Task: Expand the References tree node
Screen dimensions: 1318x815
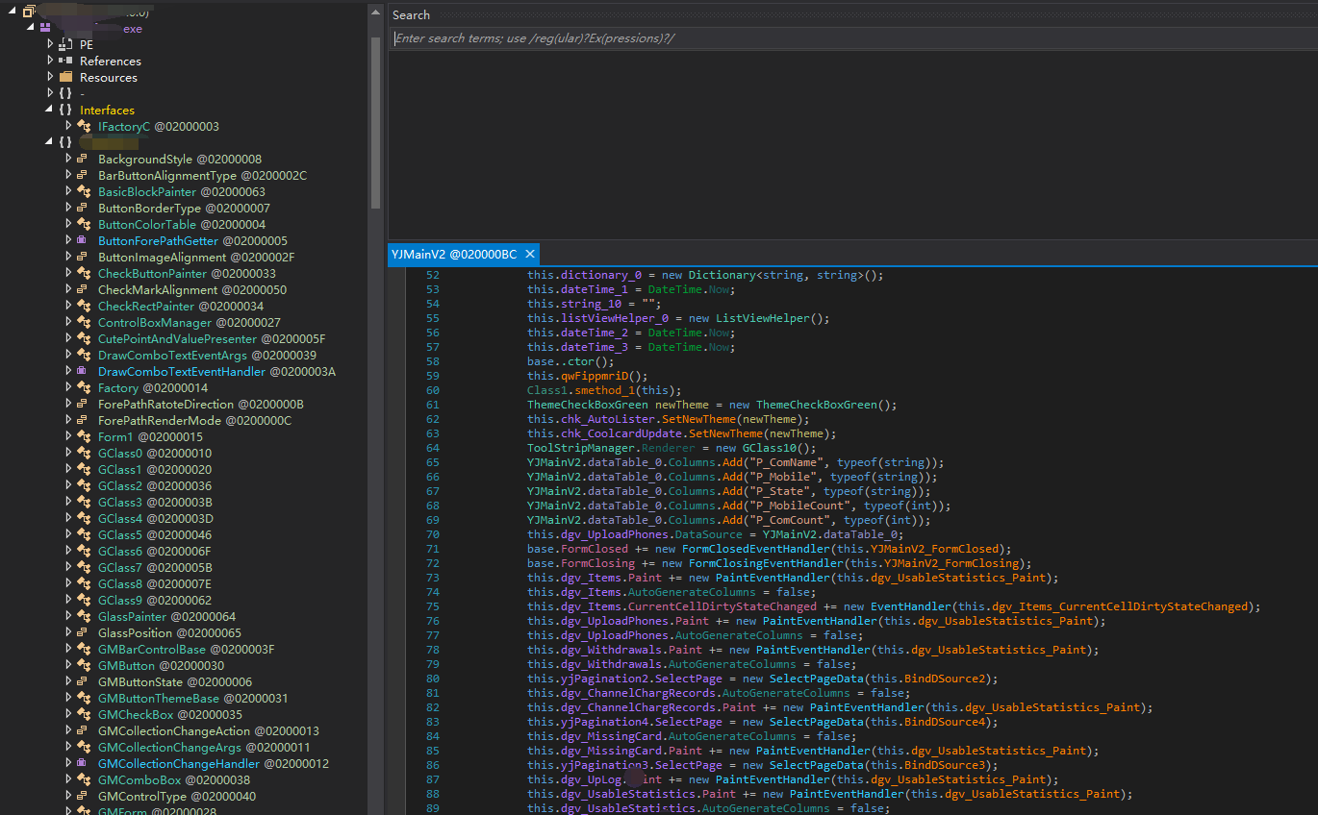Action: coord(50,62)
